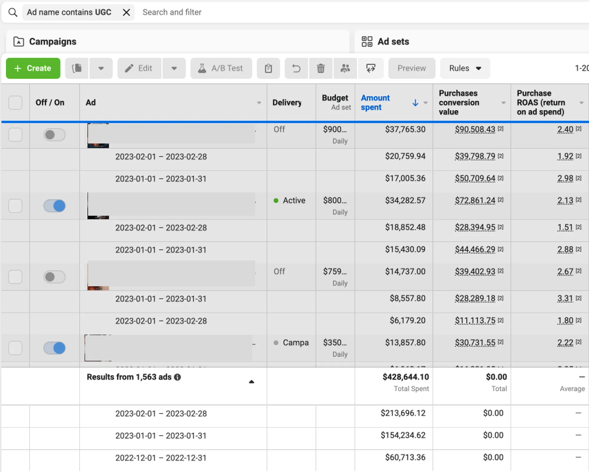Open the Rules dropdown
This screenshot has height=472, width=589.
[x=465, y=68]
